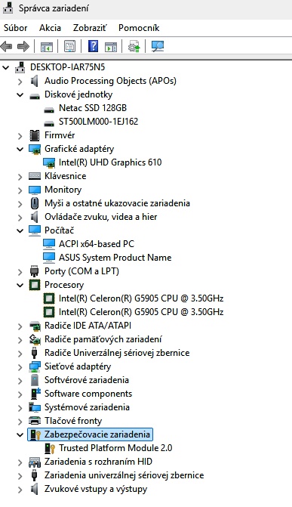Select Zvukové vstupy a výstupy label
Screen dimensions: 292x507
coord(96,489)
